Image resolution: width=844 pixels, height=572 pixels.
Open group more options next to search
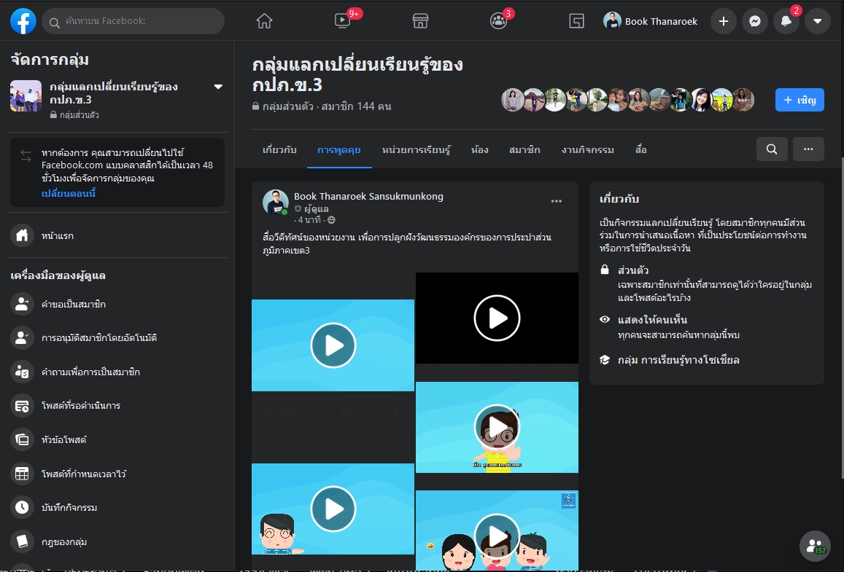click(x=808, y=149)
